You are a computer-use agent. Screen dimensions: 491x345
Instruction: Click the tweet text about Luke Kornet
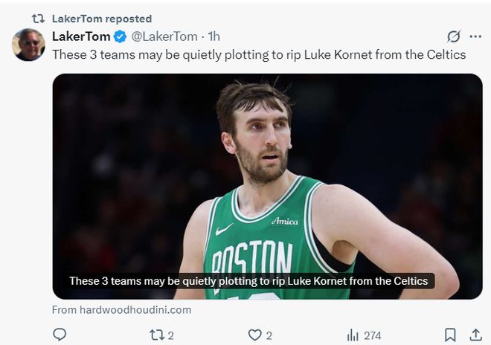point(258,54)
